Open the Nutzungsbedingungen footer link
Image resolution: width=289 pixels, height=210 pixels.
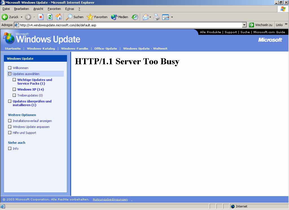point(110,200)
